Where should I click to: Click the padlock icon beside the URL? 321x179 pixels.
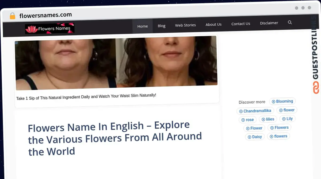[13, 16]
